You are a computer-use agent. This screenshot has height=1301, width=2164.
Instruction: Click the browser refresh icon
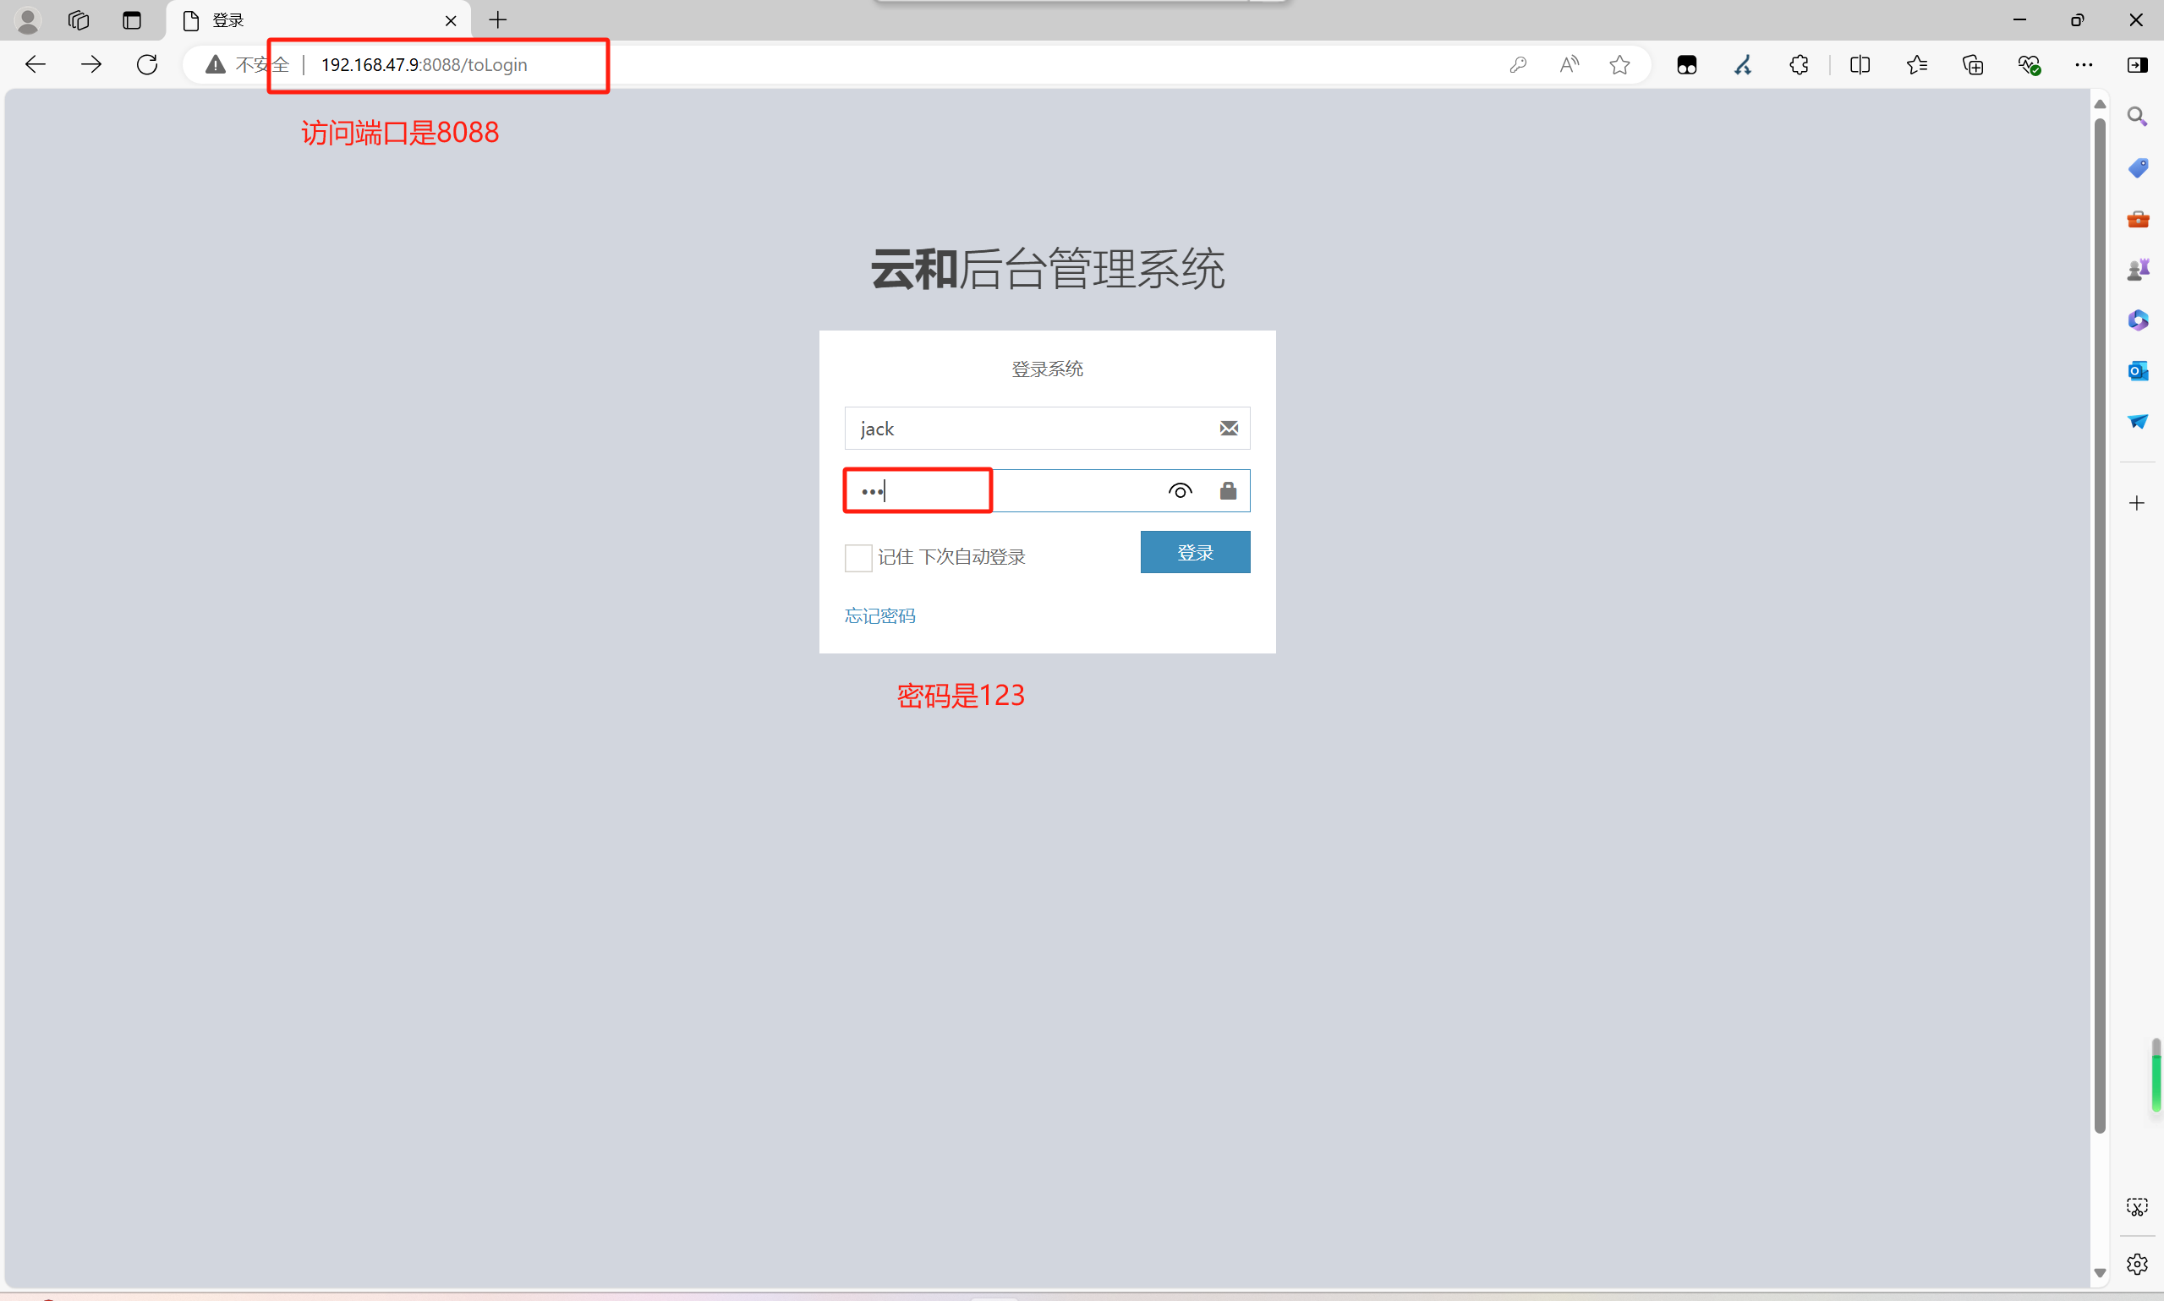point(147,65)
